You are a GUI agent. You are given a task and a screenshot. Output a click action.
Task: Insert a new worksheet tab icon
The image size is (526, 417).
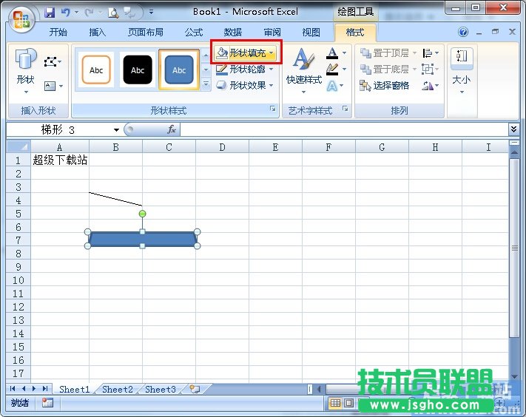194,389
